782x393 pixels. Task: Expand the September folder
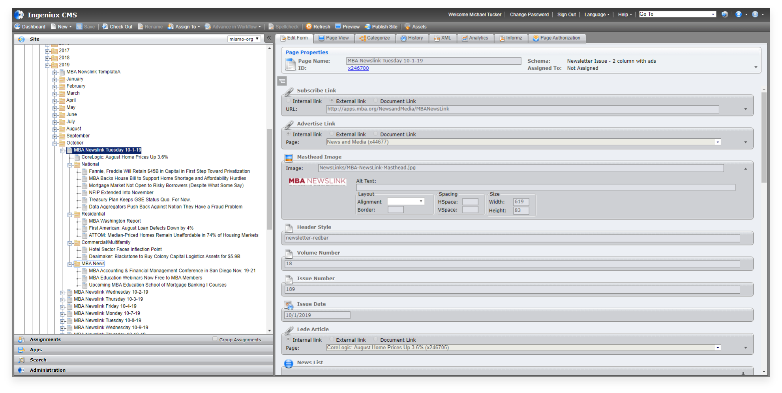pos(55,136)
